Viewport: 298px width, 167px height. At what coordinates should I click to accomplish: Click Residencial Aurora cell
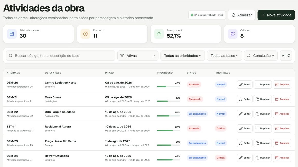[58, 126]
